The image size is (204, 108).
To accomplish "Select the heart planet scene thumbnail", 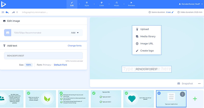I will 138,99.
